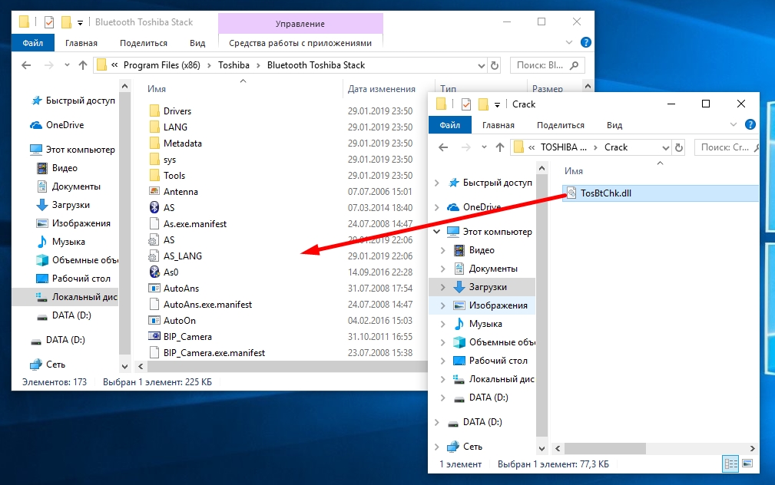Viewport: 775px width, 485px height.
Task: Click the refresh button in Crack window
Action: 679,147
